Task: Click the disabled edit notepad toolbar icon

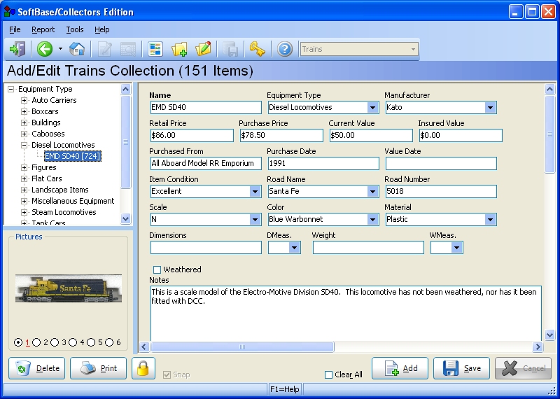Action: (x=104, y=49)
